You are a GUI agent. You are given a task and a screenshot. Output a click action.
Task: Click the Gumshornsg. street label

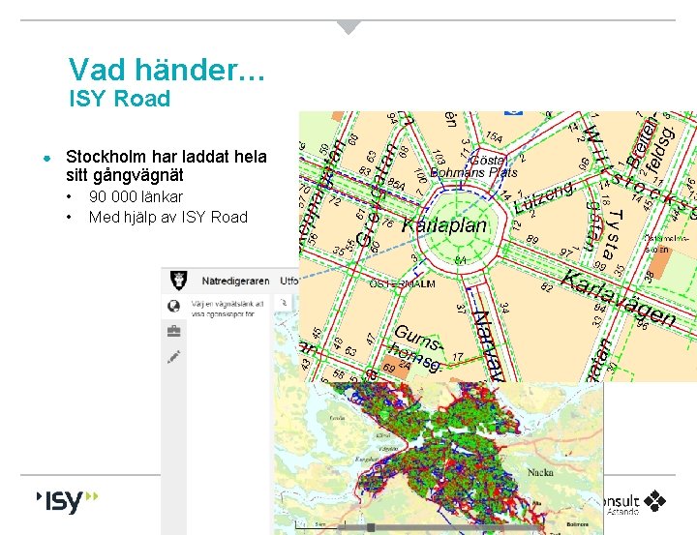(417, 348)
